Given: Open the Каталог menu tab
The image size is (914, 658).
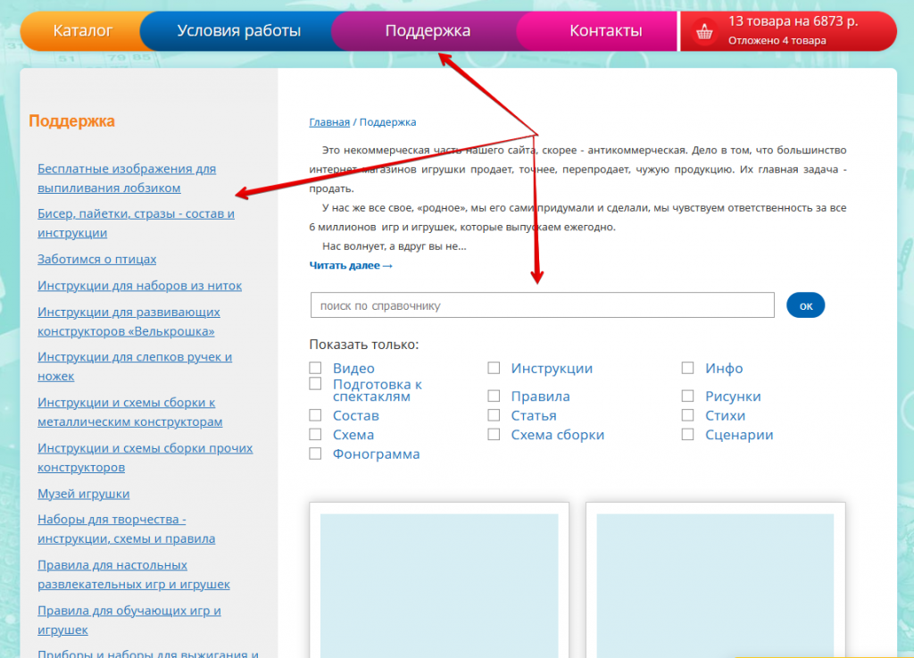Looking at the screenshot, I should (x=82, y=31).
